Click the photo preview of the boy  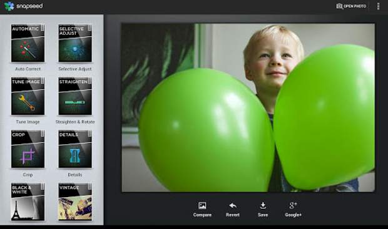[248, 107]
